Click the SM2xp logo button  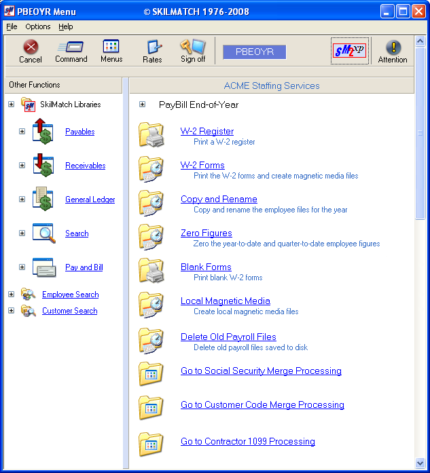coord(350,51)
